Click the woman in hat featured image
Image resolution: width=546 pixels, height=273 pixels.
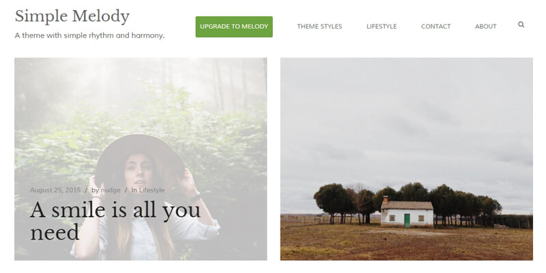click(141, 159)
